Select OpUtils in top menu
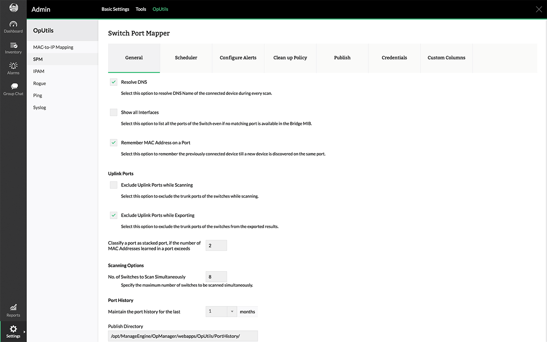The height and width of the screenshot is (342, 547). (160, 9)
